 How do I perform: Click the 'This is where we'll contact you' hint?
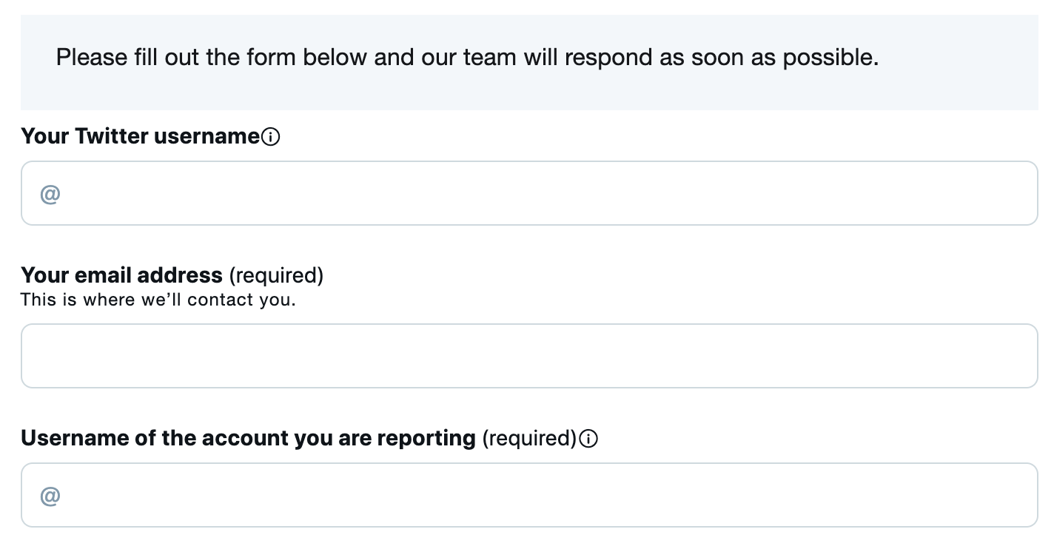point(158,300)
